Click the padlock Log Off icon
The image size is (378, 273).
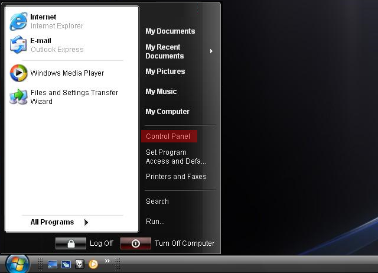(x=71, y=243)
